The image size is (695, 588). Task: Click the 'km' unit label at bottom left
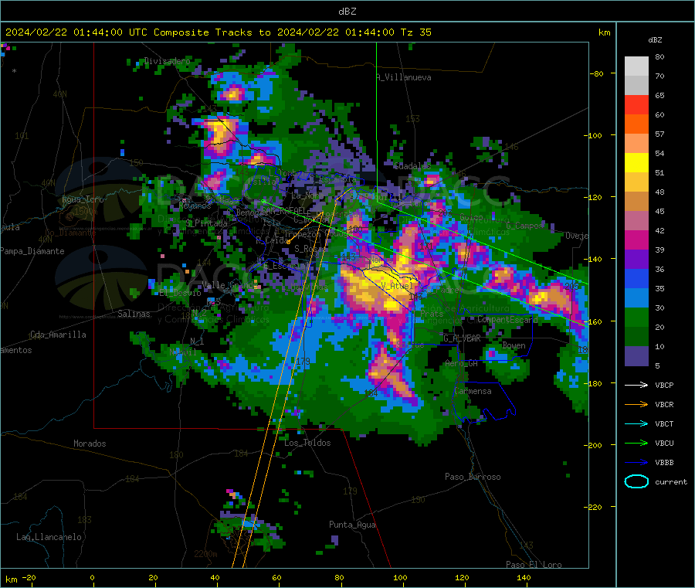coord(11,580)
